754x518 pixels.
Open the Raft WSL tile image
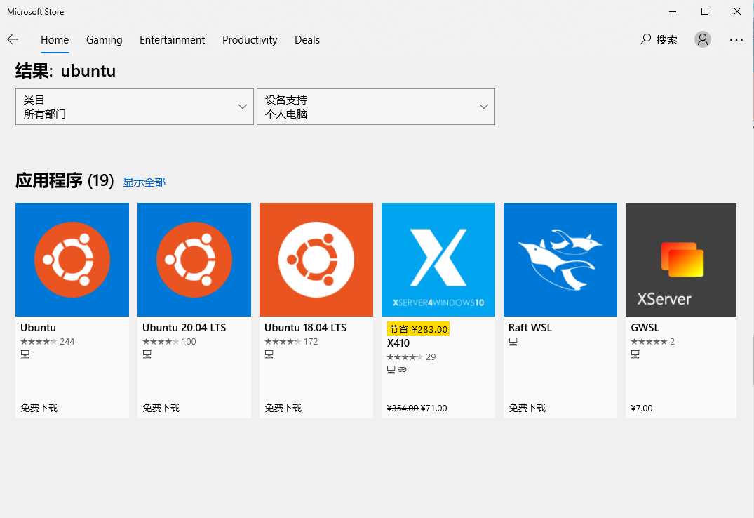[560, 260]
